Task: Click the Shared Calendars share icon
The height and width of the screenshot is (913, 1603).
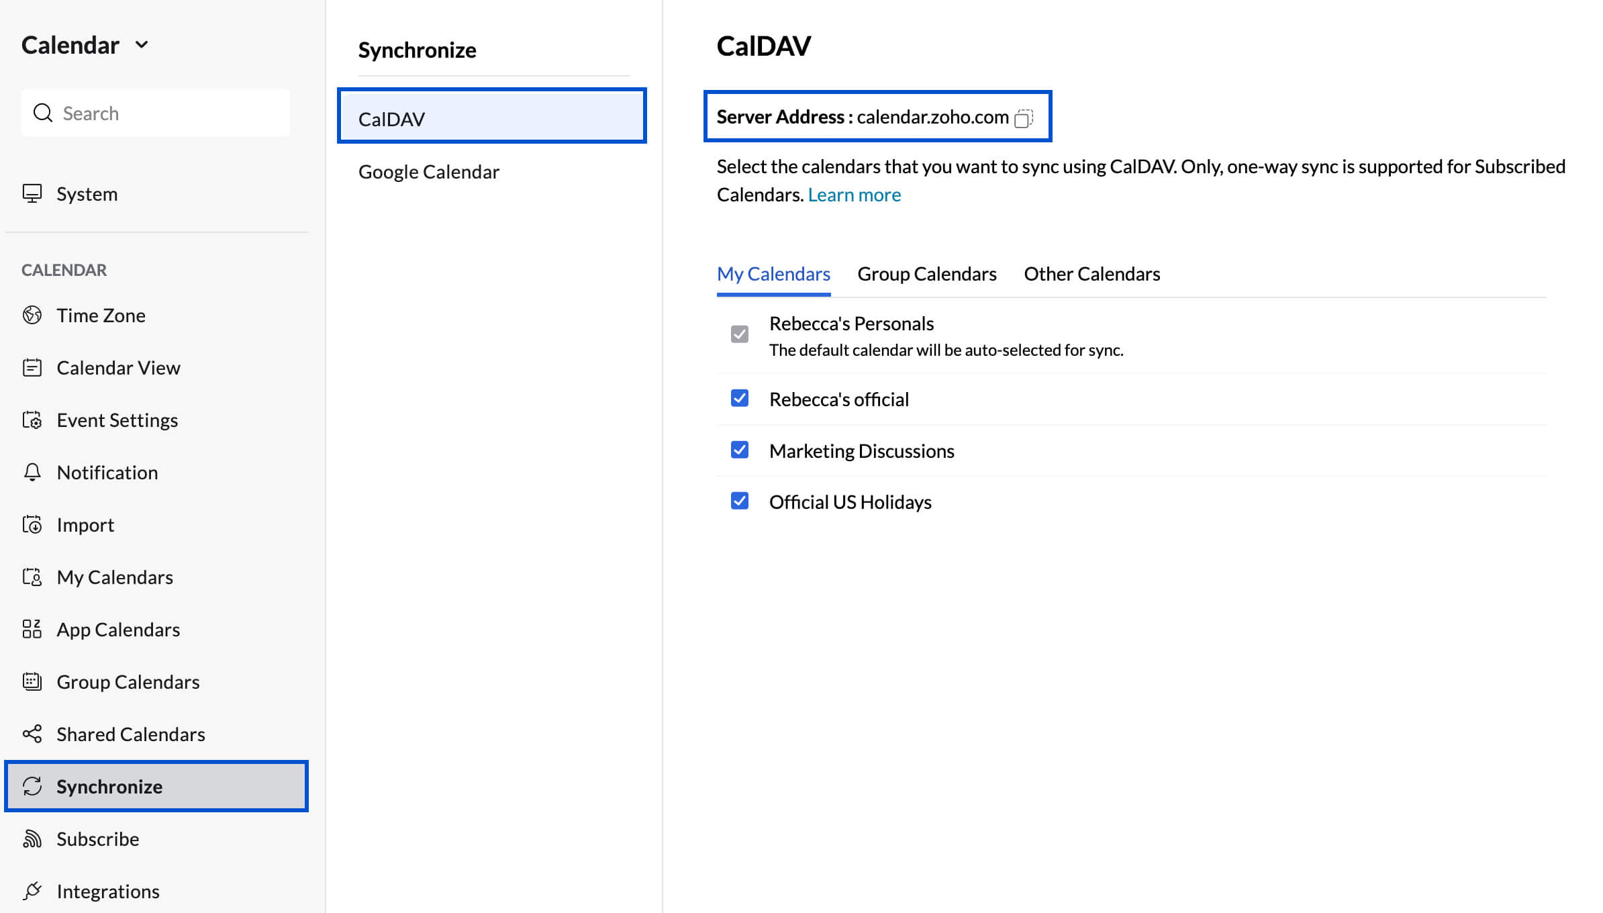Action: (x=32, y=734)
